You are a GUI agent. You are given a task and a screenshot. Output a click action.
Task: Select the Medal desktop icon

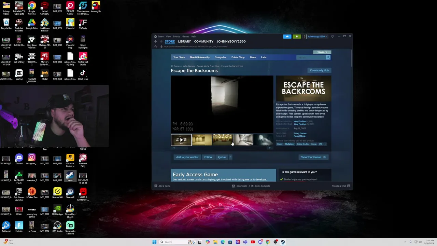click(x=44, y=75)
